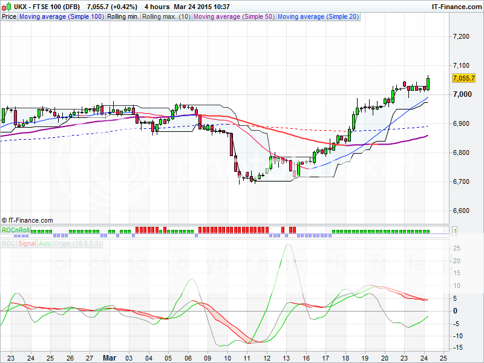Click the ROCnRoll scale value 1 box

[454, 231]
